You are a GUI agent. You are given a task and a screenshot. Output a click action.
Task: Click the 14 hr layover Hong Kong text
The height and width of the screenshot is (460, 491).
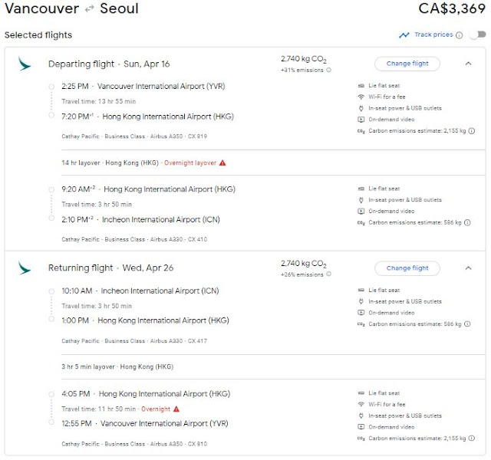click(110, 163)
